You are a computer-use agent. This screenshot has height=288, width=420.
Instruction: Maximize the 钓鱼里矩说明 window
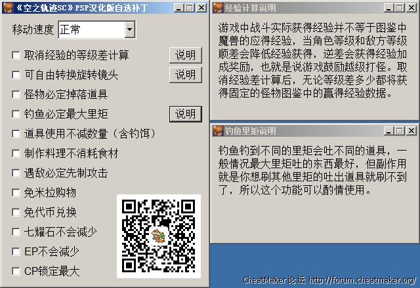pyautogui.click(x=399, y=131)
